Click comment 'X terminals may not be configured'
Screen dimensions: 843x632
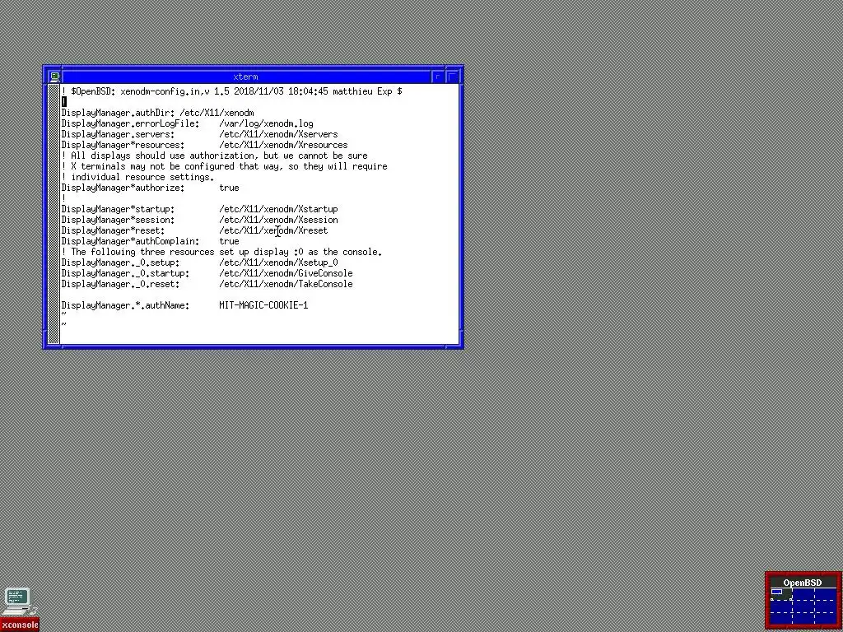click(x=224, y=166)
